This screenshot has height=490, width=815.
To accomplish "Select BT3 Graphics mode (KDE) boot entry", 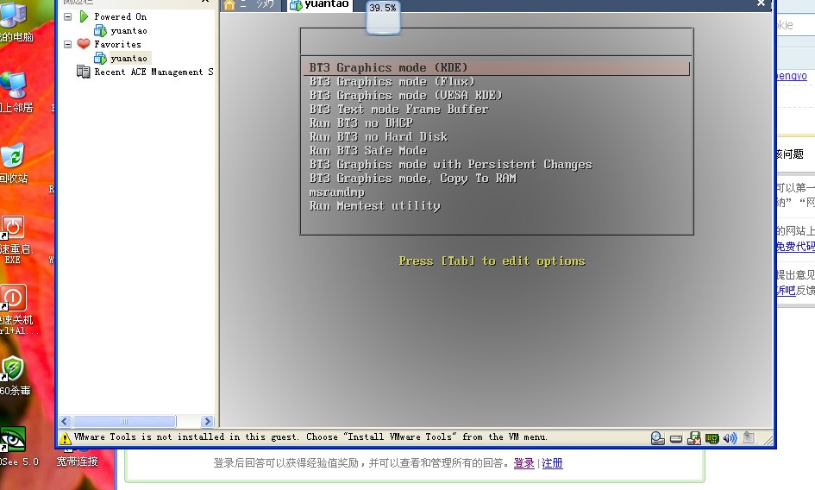I will (497, 67).
